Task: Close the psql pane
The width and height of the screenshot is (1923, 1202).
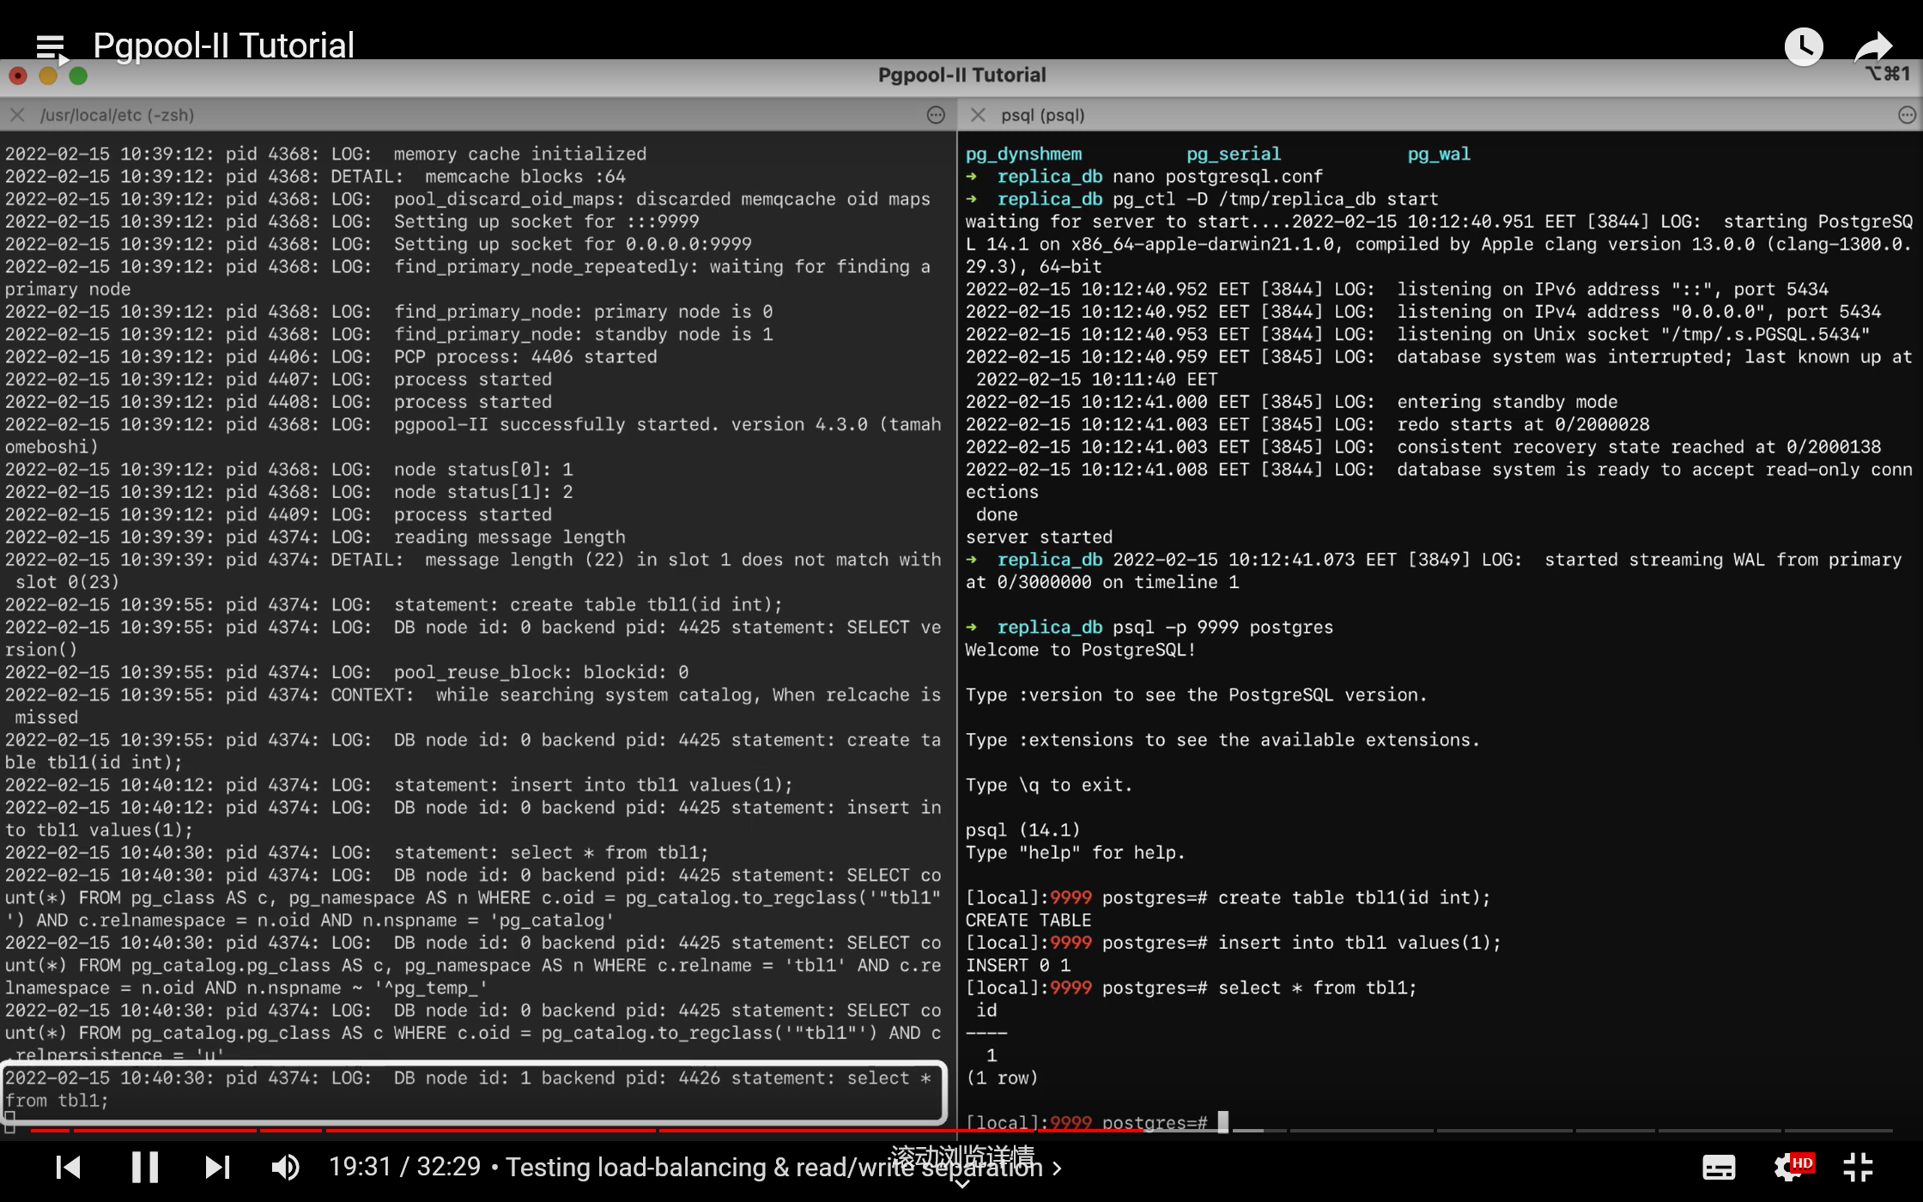Action: pos(977,115)
